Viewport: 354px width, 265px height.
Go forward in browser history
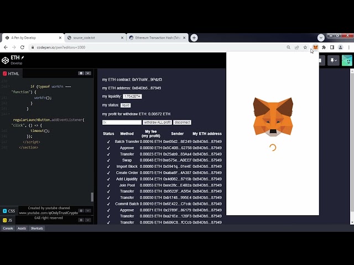[x=14, y=47]
